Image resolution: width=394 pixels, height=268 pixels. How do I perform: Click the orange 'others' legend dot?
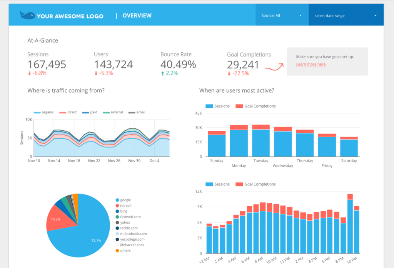coord(117,250)
